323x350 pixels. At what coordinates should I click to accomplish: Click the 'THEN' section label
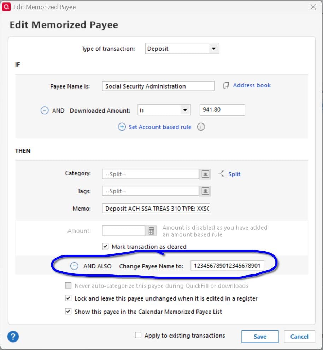coord(23,151)
